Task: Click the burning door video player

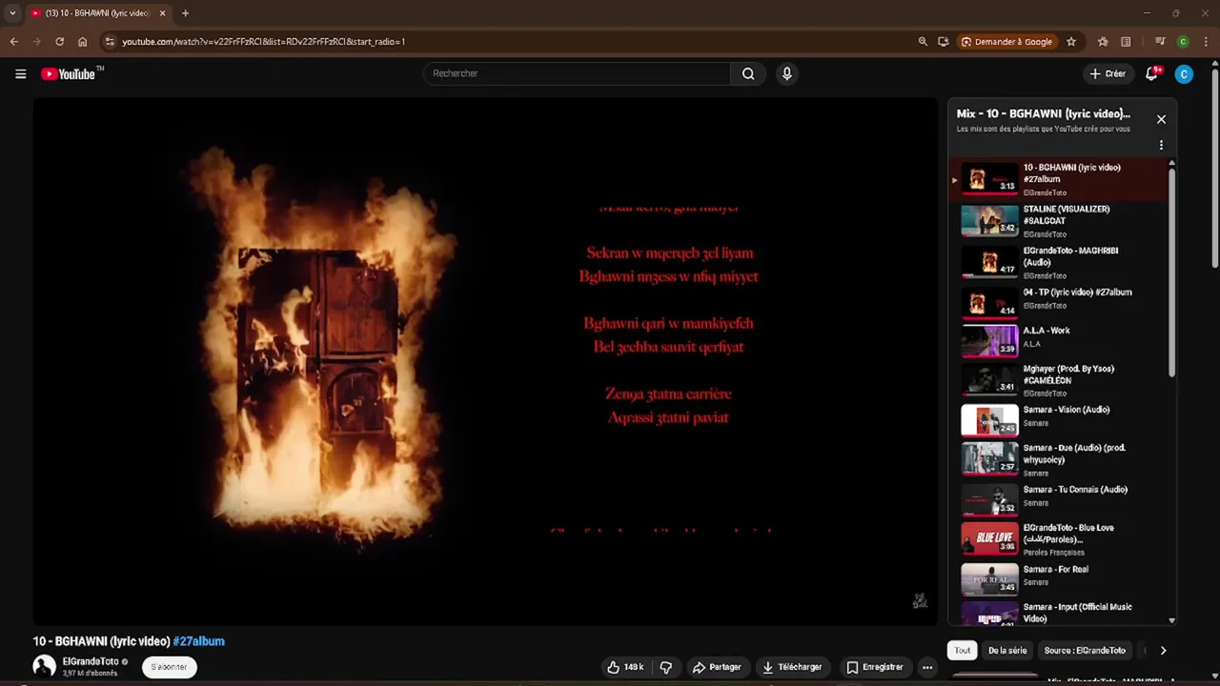Action: (x=485, y=361)
